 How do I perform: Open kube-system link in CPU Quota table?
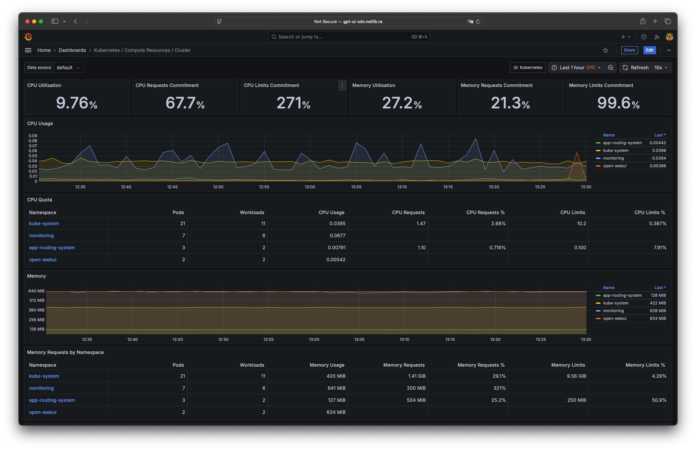point(44,223)
